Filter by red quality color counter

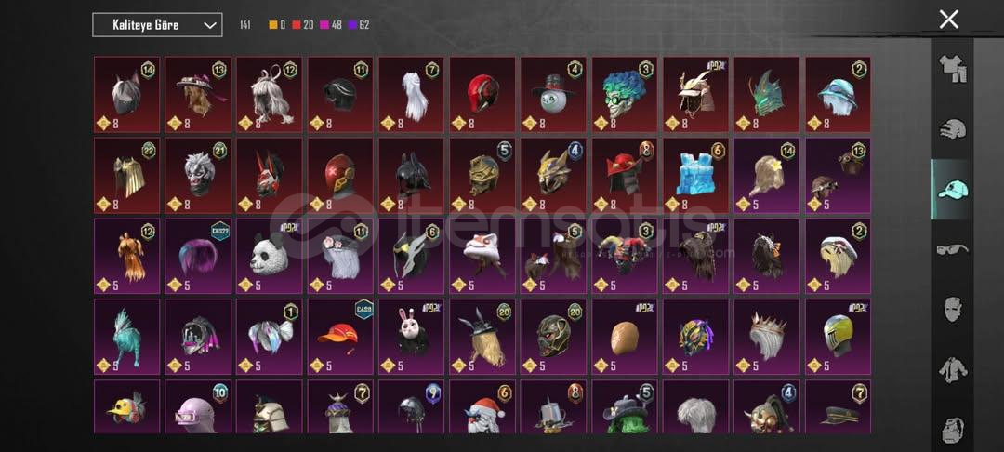coord(303,25)
